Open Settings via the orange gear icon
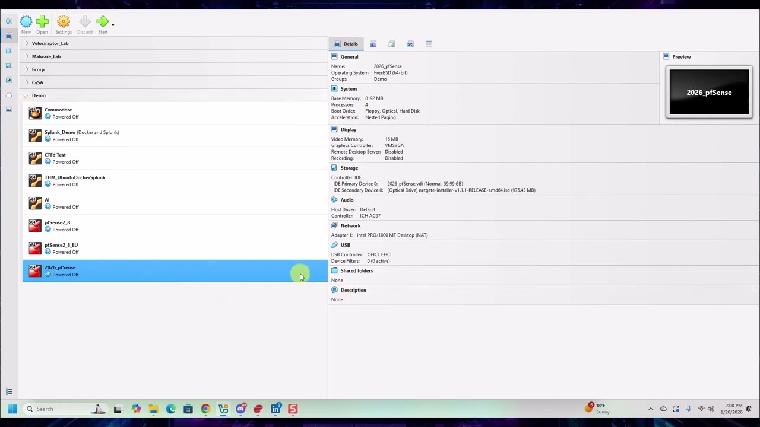The image size is (760, 427). 64,25
